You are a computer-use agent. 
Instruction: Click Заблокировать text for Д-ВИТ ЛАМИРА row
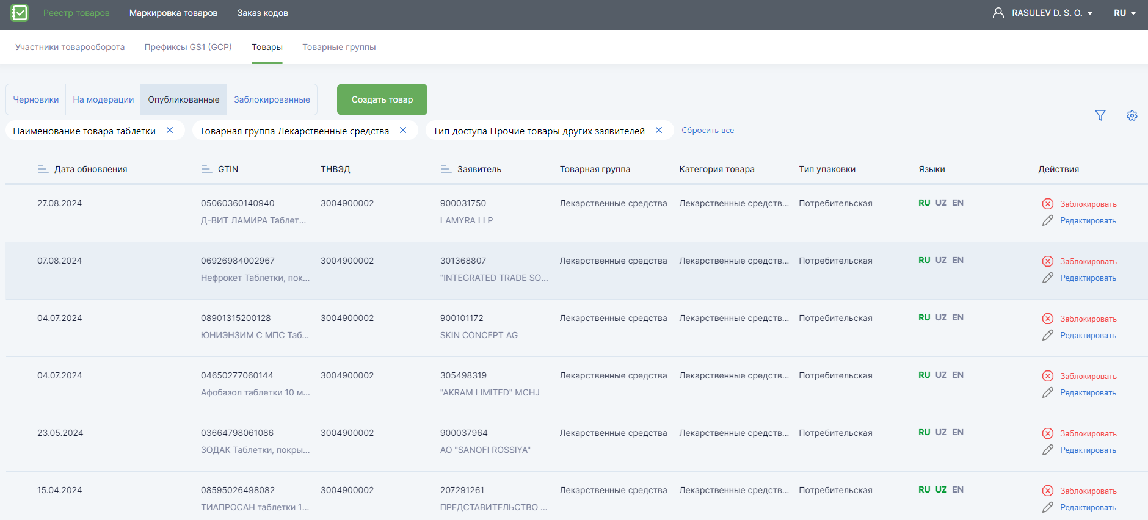(x=1088, y=204)
